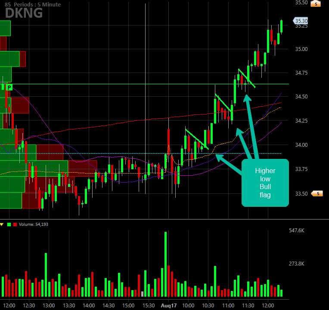Click the 15:30 time axis label

click(x=149, y=306)
